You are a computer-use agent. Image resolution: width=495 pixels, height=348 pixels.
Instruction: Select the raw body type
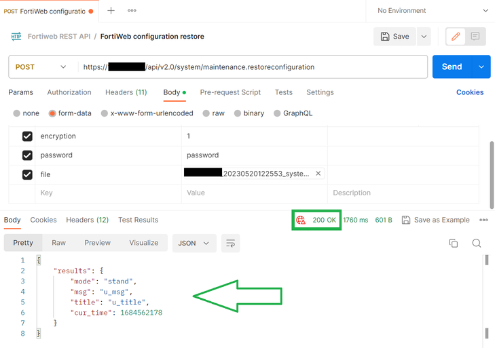tap(214, 113)
